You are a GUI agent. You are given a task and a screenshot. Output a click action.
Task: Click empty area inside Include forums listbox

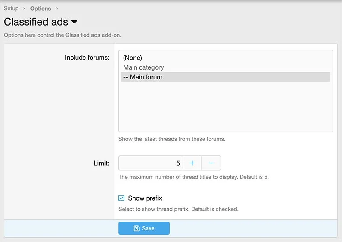225,107
